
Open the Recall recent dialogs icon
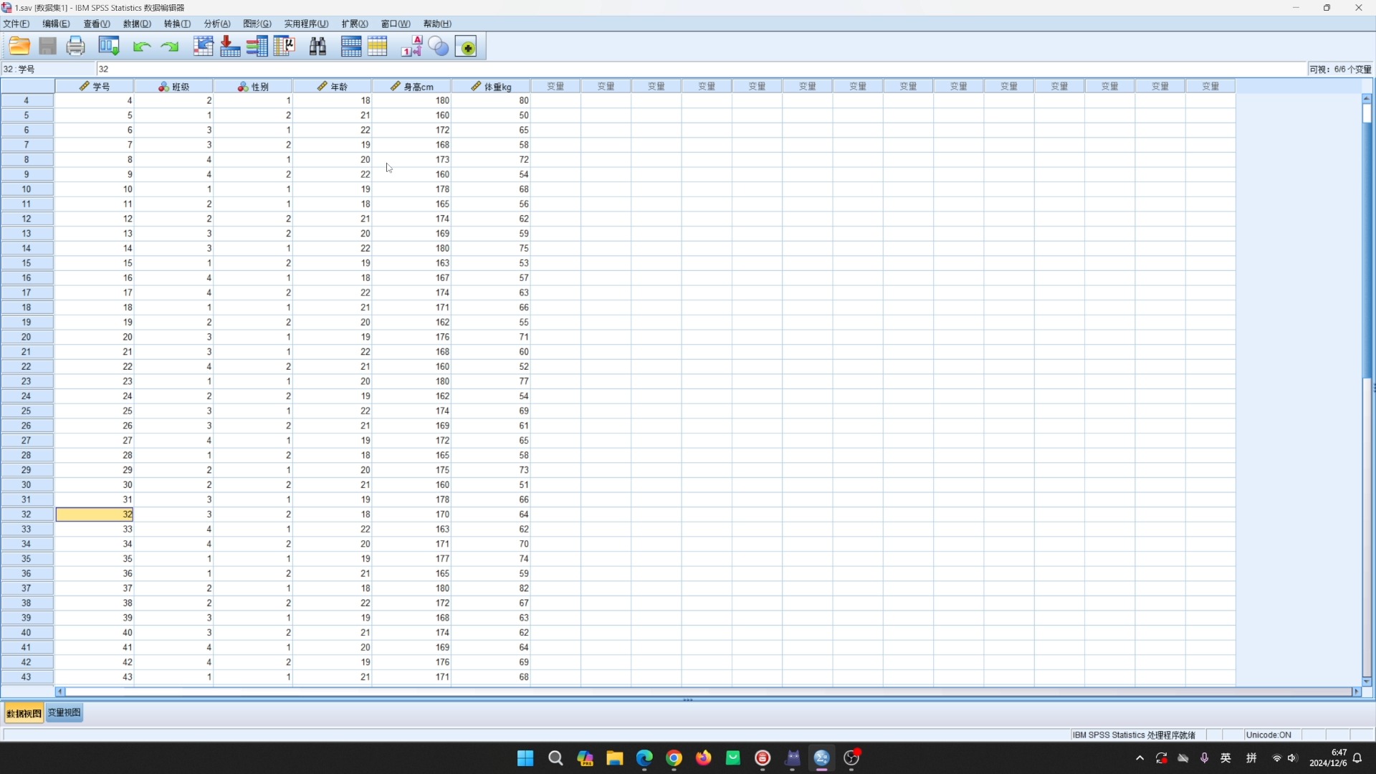pos(109,47)
